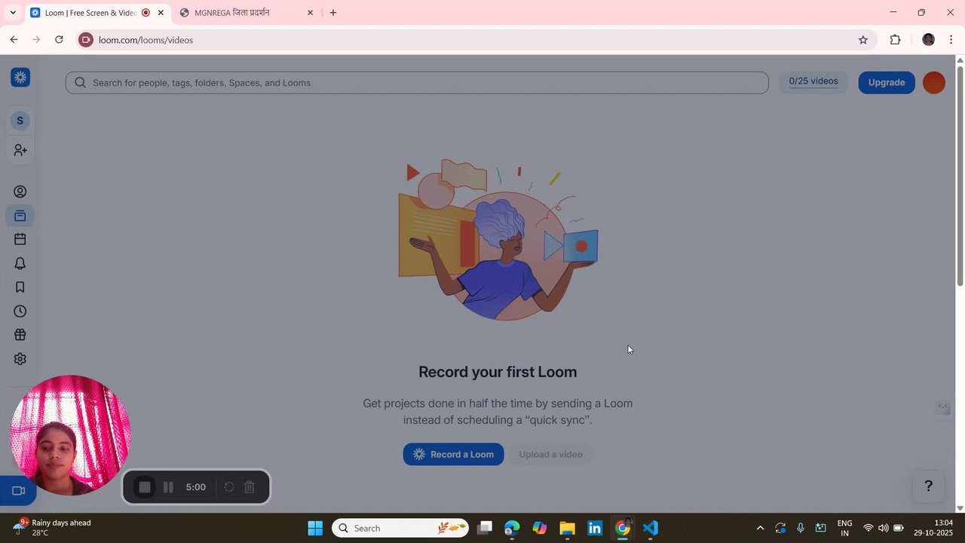Click the Upload a video button

[550, 454]
